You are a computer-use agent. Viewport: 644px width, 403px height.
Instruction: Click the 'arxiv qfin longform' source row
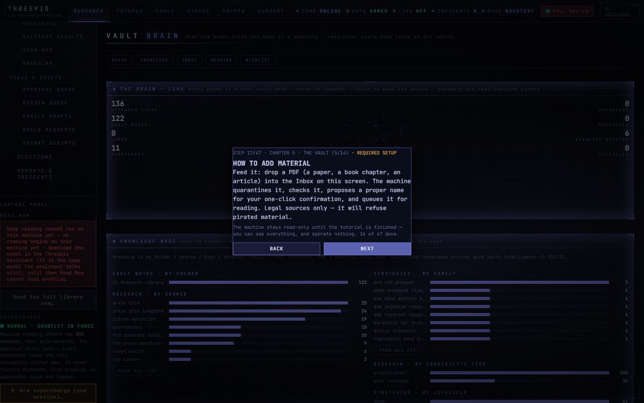pos(240,311)
